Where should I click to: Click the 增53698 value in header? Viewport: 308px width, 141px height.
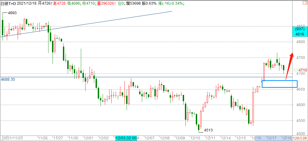[x=133, y=3]
